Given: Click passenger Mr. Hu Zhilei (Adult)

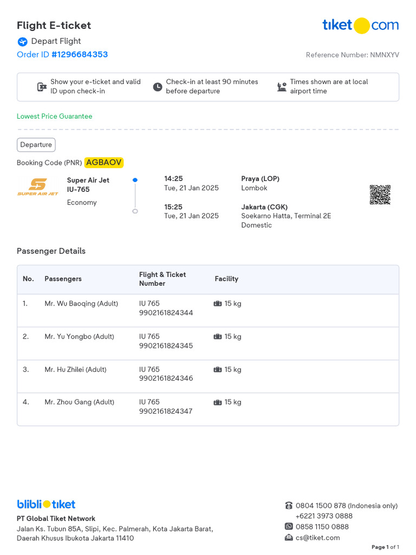Looking at the screenshot, I should tap(75, 370).
